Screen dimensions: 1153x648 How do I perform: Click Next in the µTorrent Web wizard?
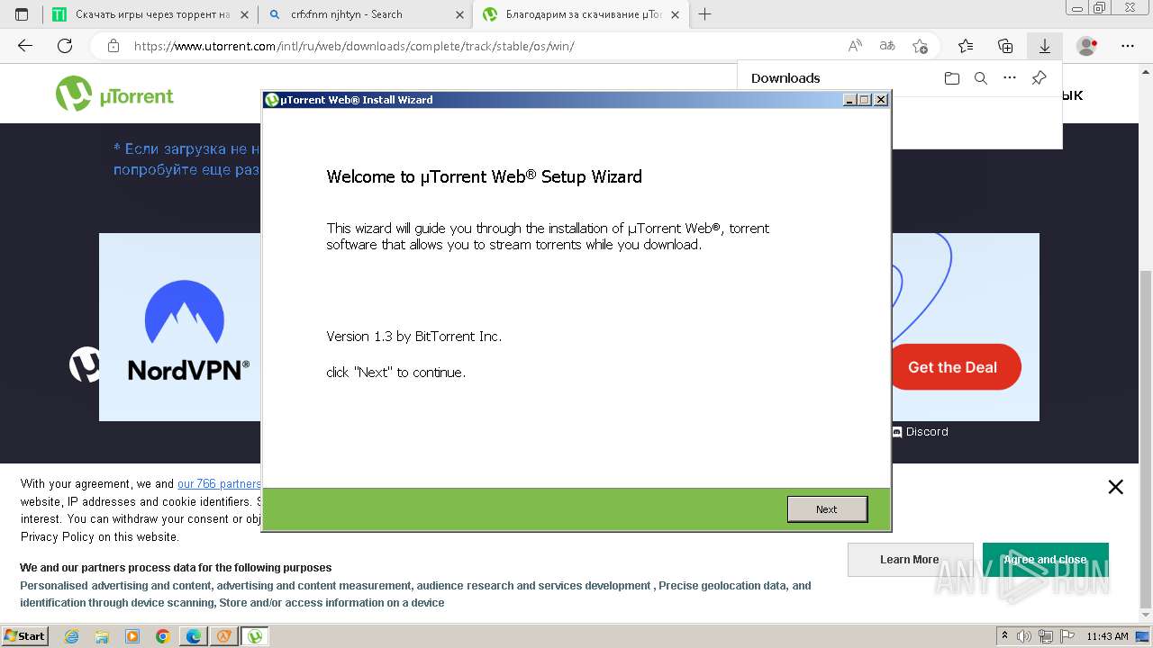[x=827, y=509]
